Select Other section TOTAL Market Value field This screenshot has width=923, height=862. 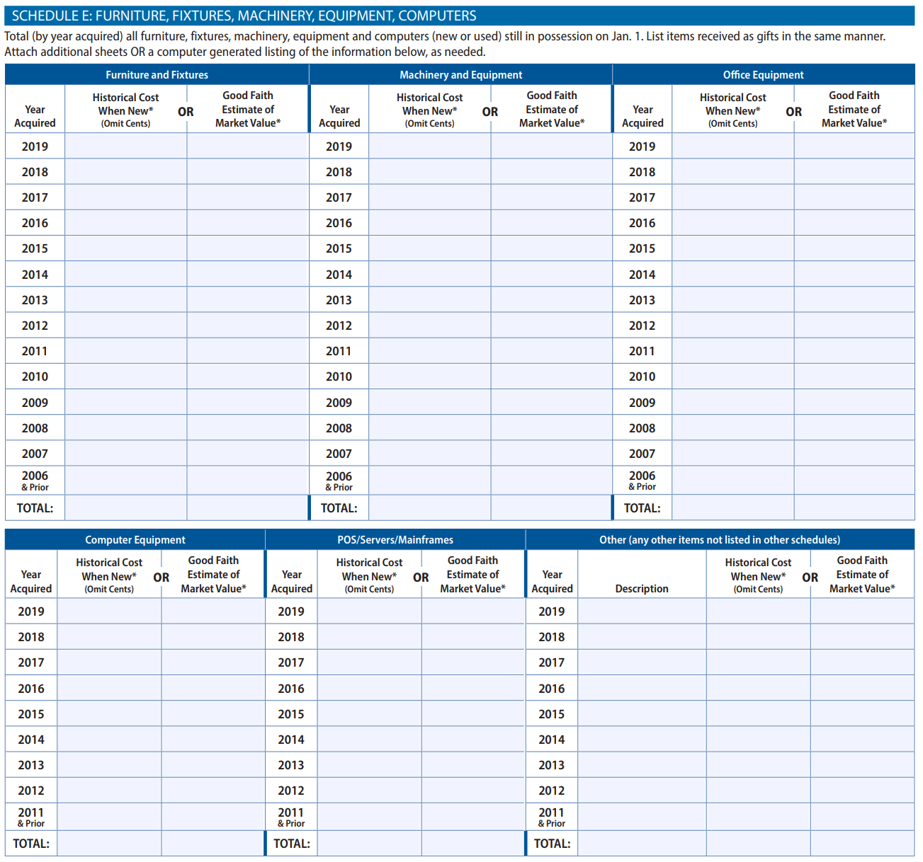pyautogui.click(x=862, y=843)
